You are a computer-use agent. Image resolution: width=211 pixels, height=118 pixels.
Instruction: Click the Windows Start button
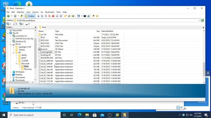click(4, 115)
